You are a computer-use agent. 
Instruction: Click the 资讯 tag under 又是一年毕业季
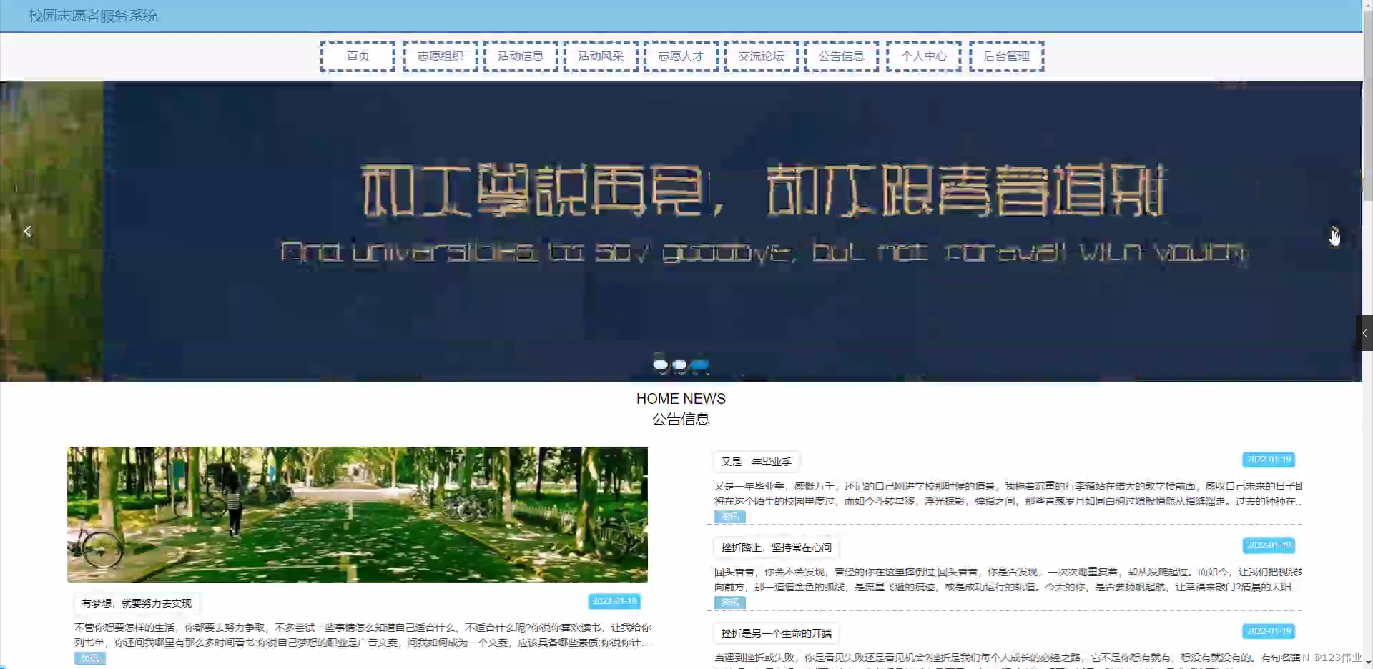coord(729,516)
